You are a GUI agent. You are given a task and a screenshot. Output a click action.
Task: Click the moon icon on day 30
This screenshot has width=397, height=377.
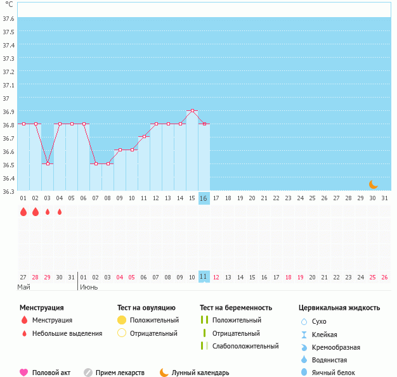[x=374, y=184]
